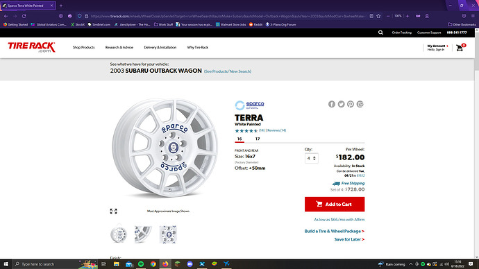The image size is (479, 269).
Task: Expand the wheel image to fullscreen
Action: pyautogui.click(x=113, y=211)
